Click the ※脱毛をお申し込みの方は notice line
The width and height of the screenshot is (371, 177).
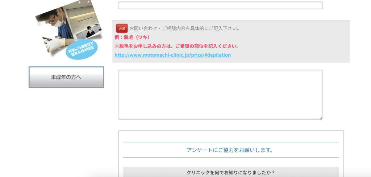pyautogui.click(x=176, y=46)
